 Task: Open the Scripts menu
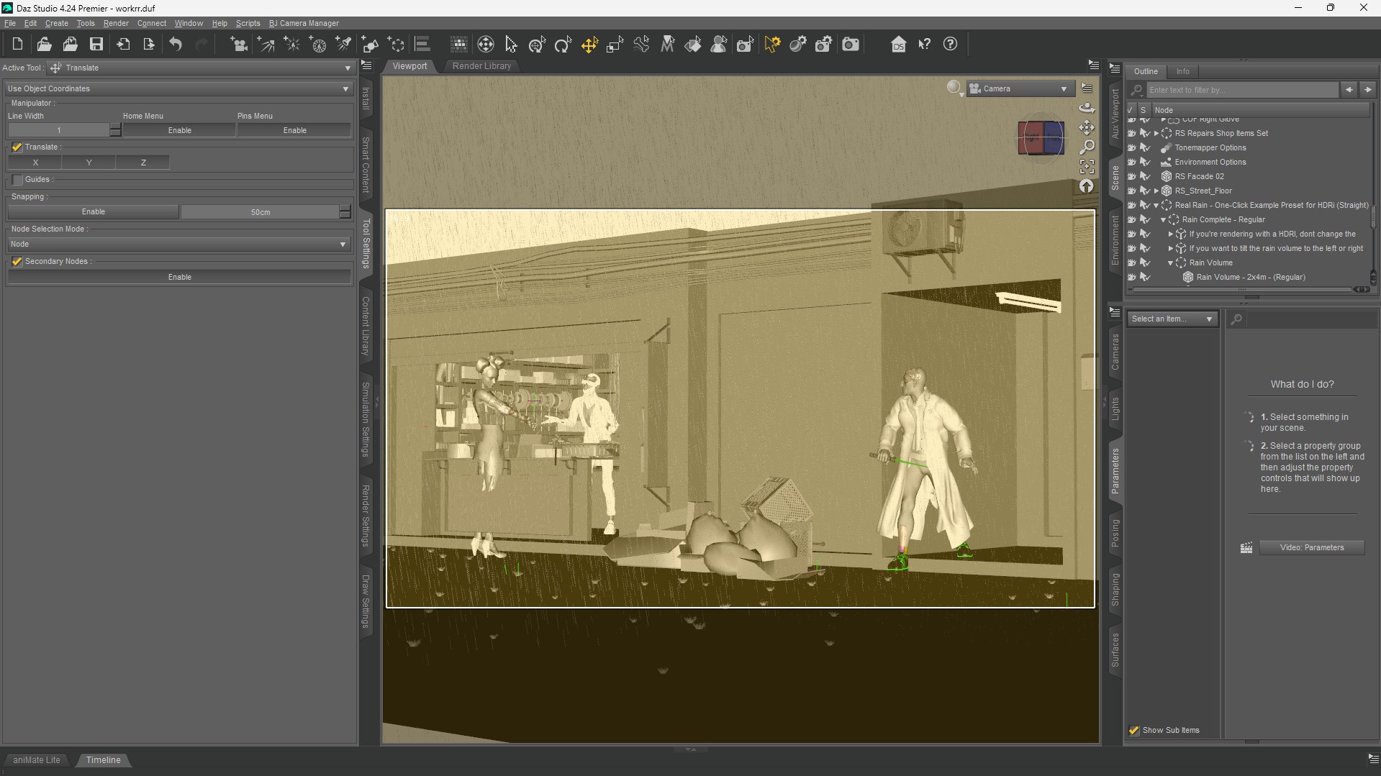(x=248, y=23)
